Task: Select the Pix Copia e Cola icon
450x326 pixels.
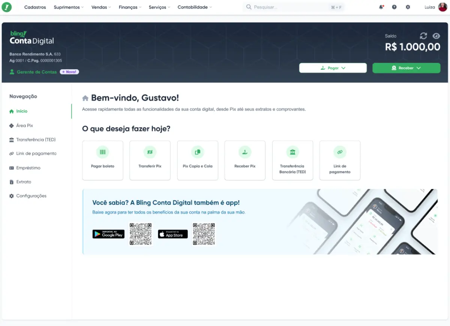Action: (x=197, y=152)
